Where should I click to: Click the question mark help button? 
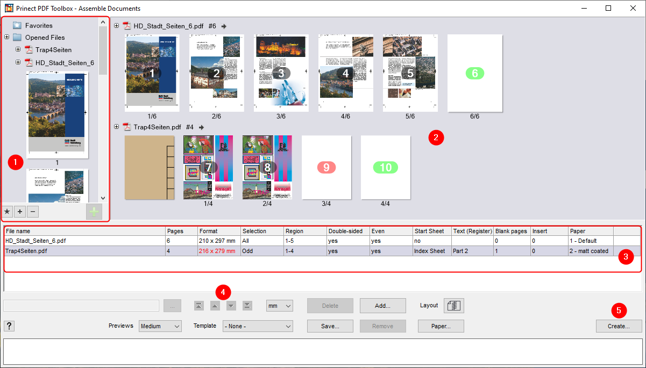tap(9, 326)
